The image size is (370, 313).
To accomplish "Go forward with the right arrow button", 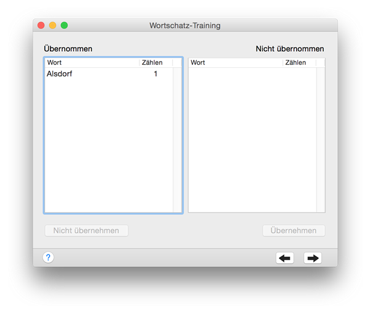I will (x=313, y=258).
